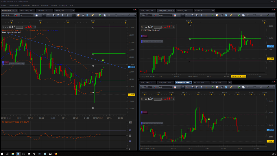The image size is (277, 156).
Task: Open Windows Start menu
Action: tap(2, 154)
